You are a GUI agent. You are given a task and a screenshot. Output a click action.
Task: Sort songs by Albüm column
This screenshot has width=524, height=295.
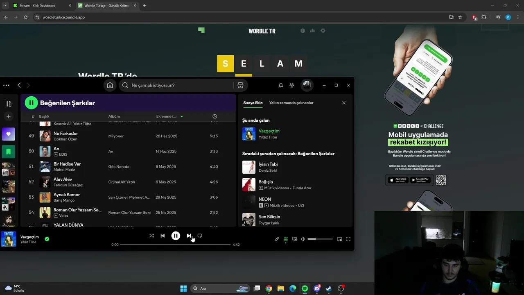click(x=114, y=116)
